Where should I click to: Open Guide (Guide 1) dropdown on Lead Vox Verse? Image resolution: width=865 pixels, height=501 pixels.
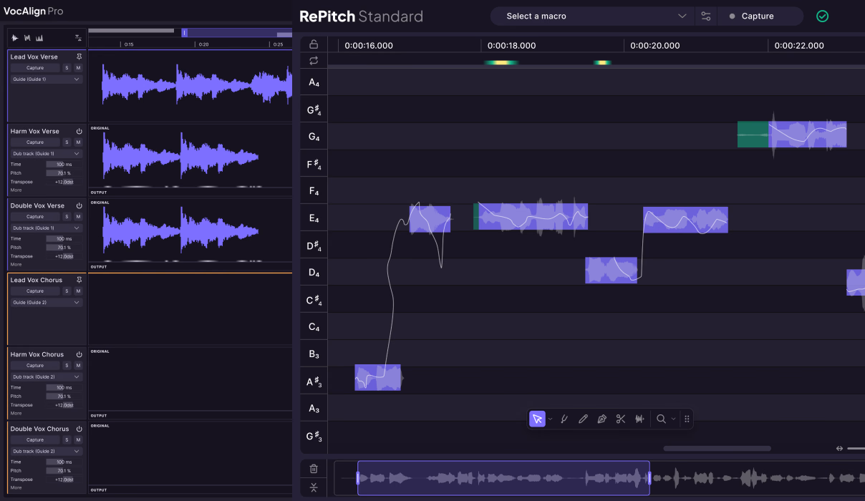47,79
